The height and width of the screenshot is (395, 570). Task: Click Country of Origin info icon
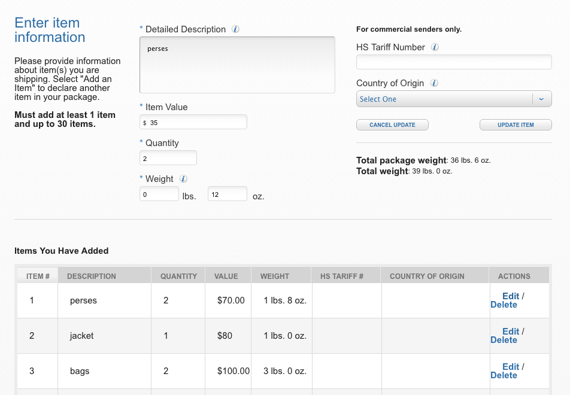[434, 83]
